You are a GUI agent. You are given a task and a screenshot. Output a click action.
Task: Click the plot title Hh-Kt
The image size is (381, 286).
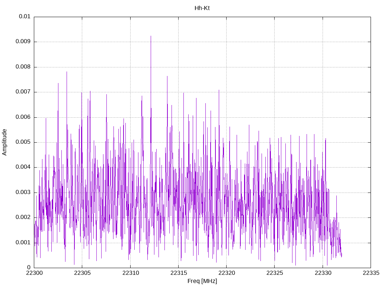(x=202, y=8)
